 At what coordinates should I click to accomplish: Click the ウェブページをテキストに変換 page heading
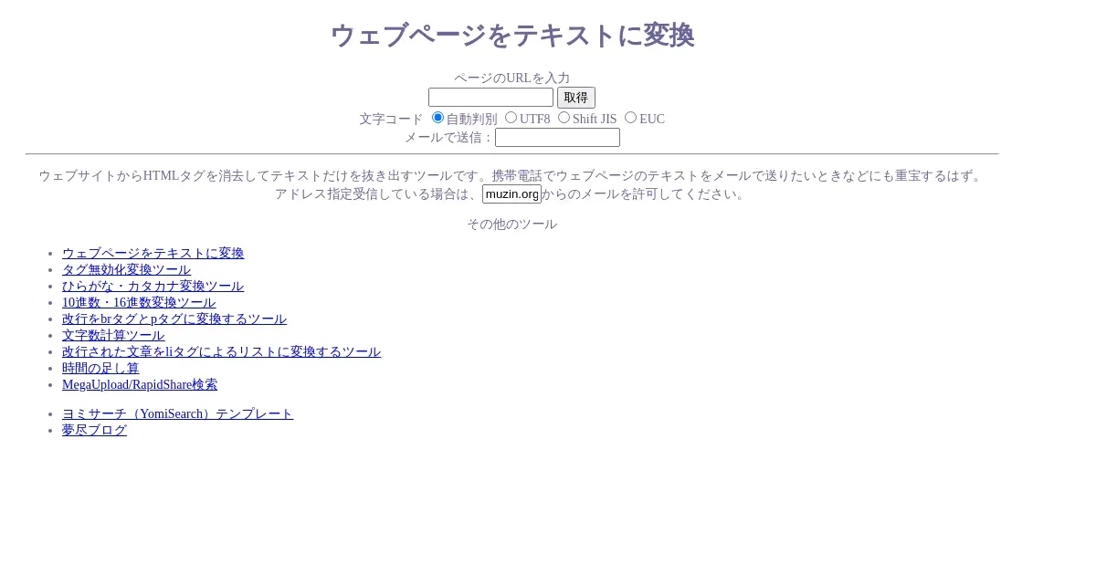pyautogui.click(x=511, y=36)
